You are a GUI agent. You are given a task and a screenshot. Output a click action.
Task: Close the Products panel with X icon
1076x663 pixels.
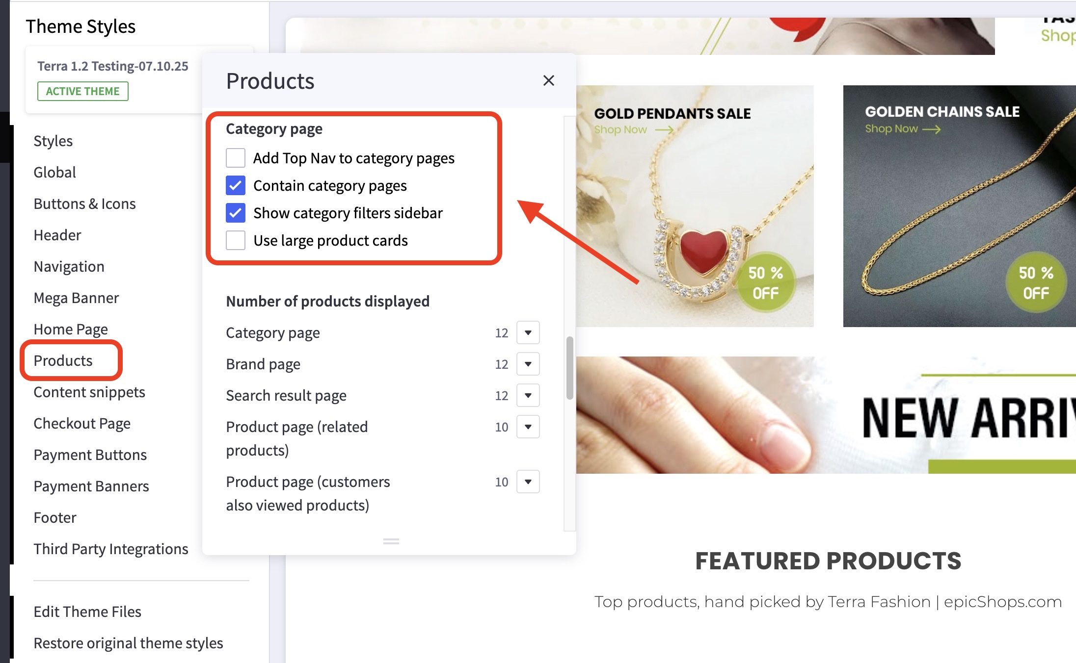click(548, 80)
